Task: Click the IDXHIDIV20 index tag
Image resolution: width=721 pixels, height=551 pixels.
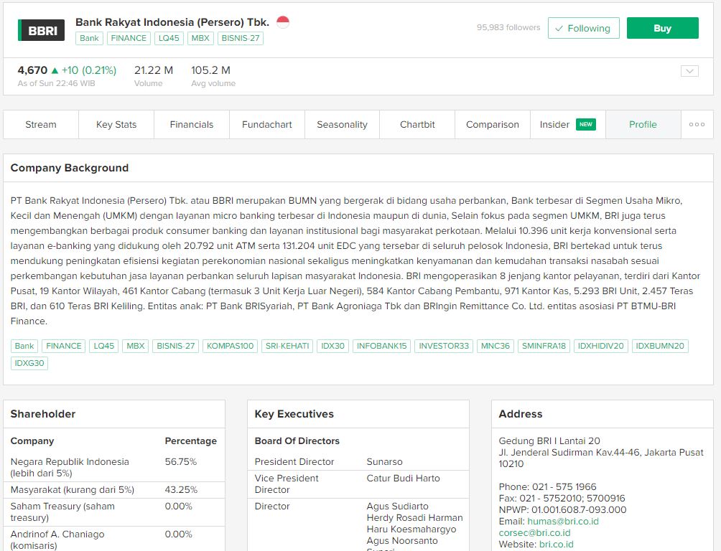Action: [601, 346]
